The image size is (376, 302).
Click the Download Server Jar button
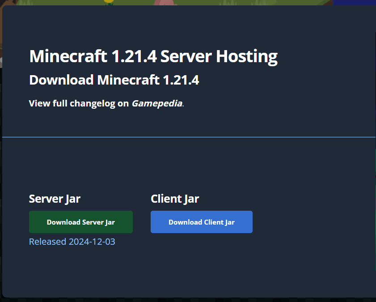[81, 222]
